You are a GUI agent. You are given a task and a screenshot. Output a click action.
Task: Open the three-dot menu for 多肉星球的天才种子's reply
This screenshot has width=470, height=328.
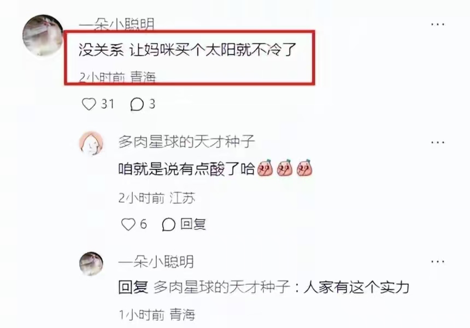click(x=437, y=142)
